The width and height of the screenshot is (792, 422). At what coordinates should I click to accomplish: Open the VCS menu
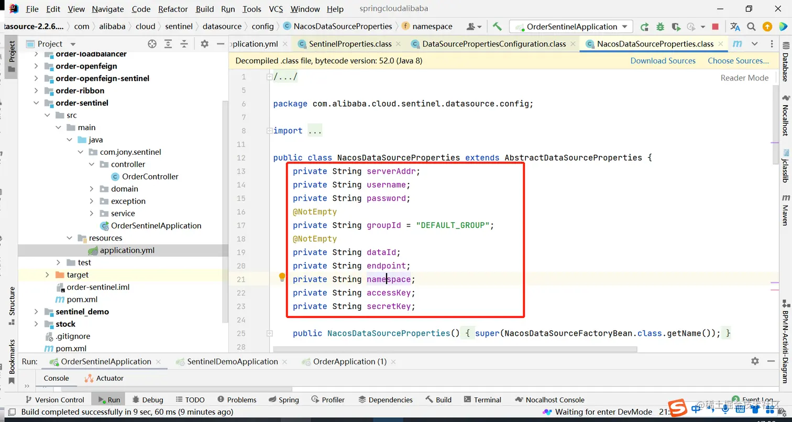276,9
